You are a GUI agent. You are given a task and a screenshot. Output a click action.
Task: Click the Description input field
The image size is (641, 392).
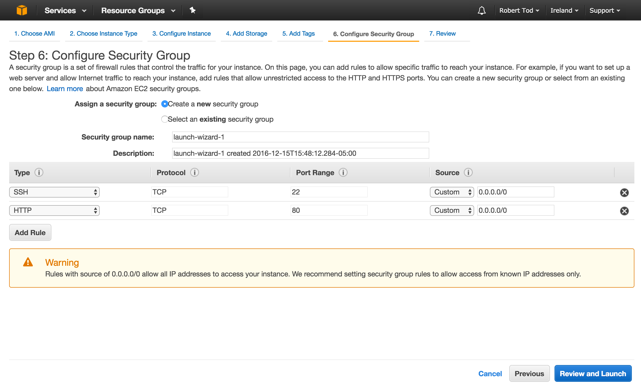300,153
